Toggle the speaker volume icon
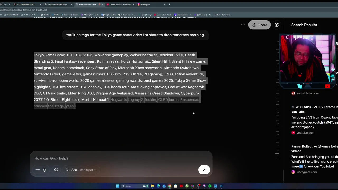 [x=56, y=170]
